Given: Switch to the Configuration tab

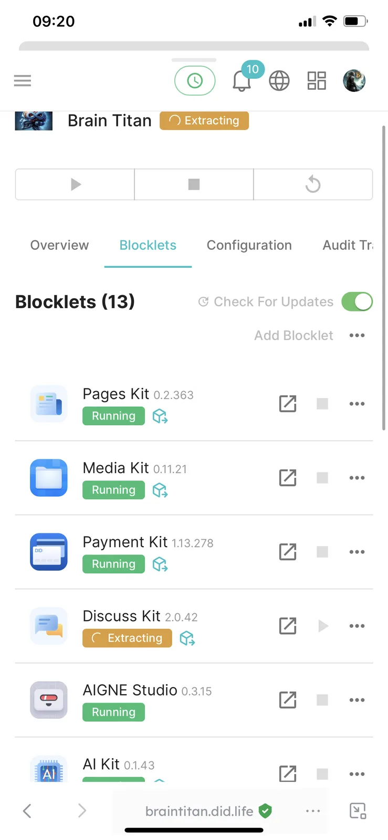Looking at the screenshot, I should [x=249, y=245].
